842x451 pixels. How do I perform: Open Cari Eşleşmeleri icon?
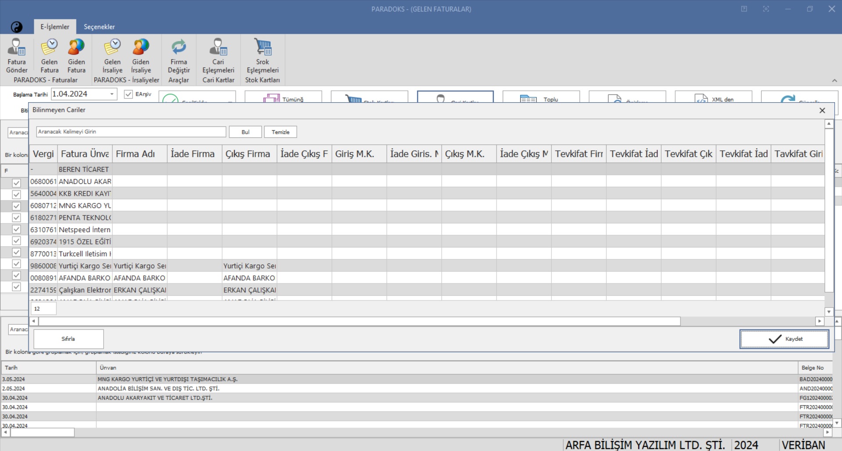pos(218,56)
